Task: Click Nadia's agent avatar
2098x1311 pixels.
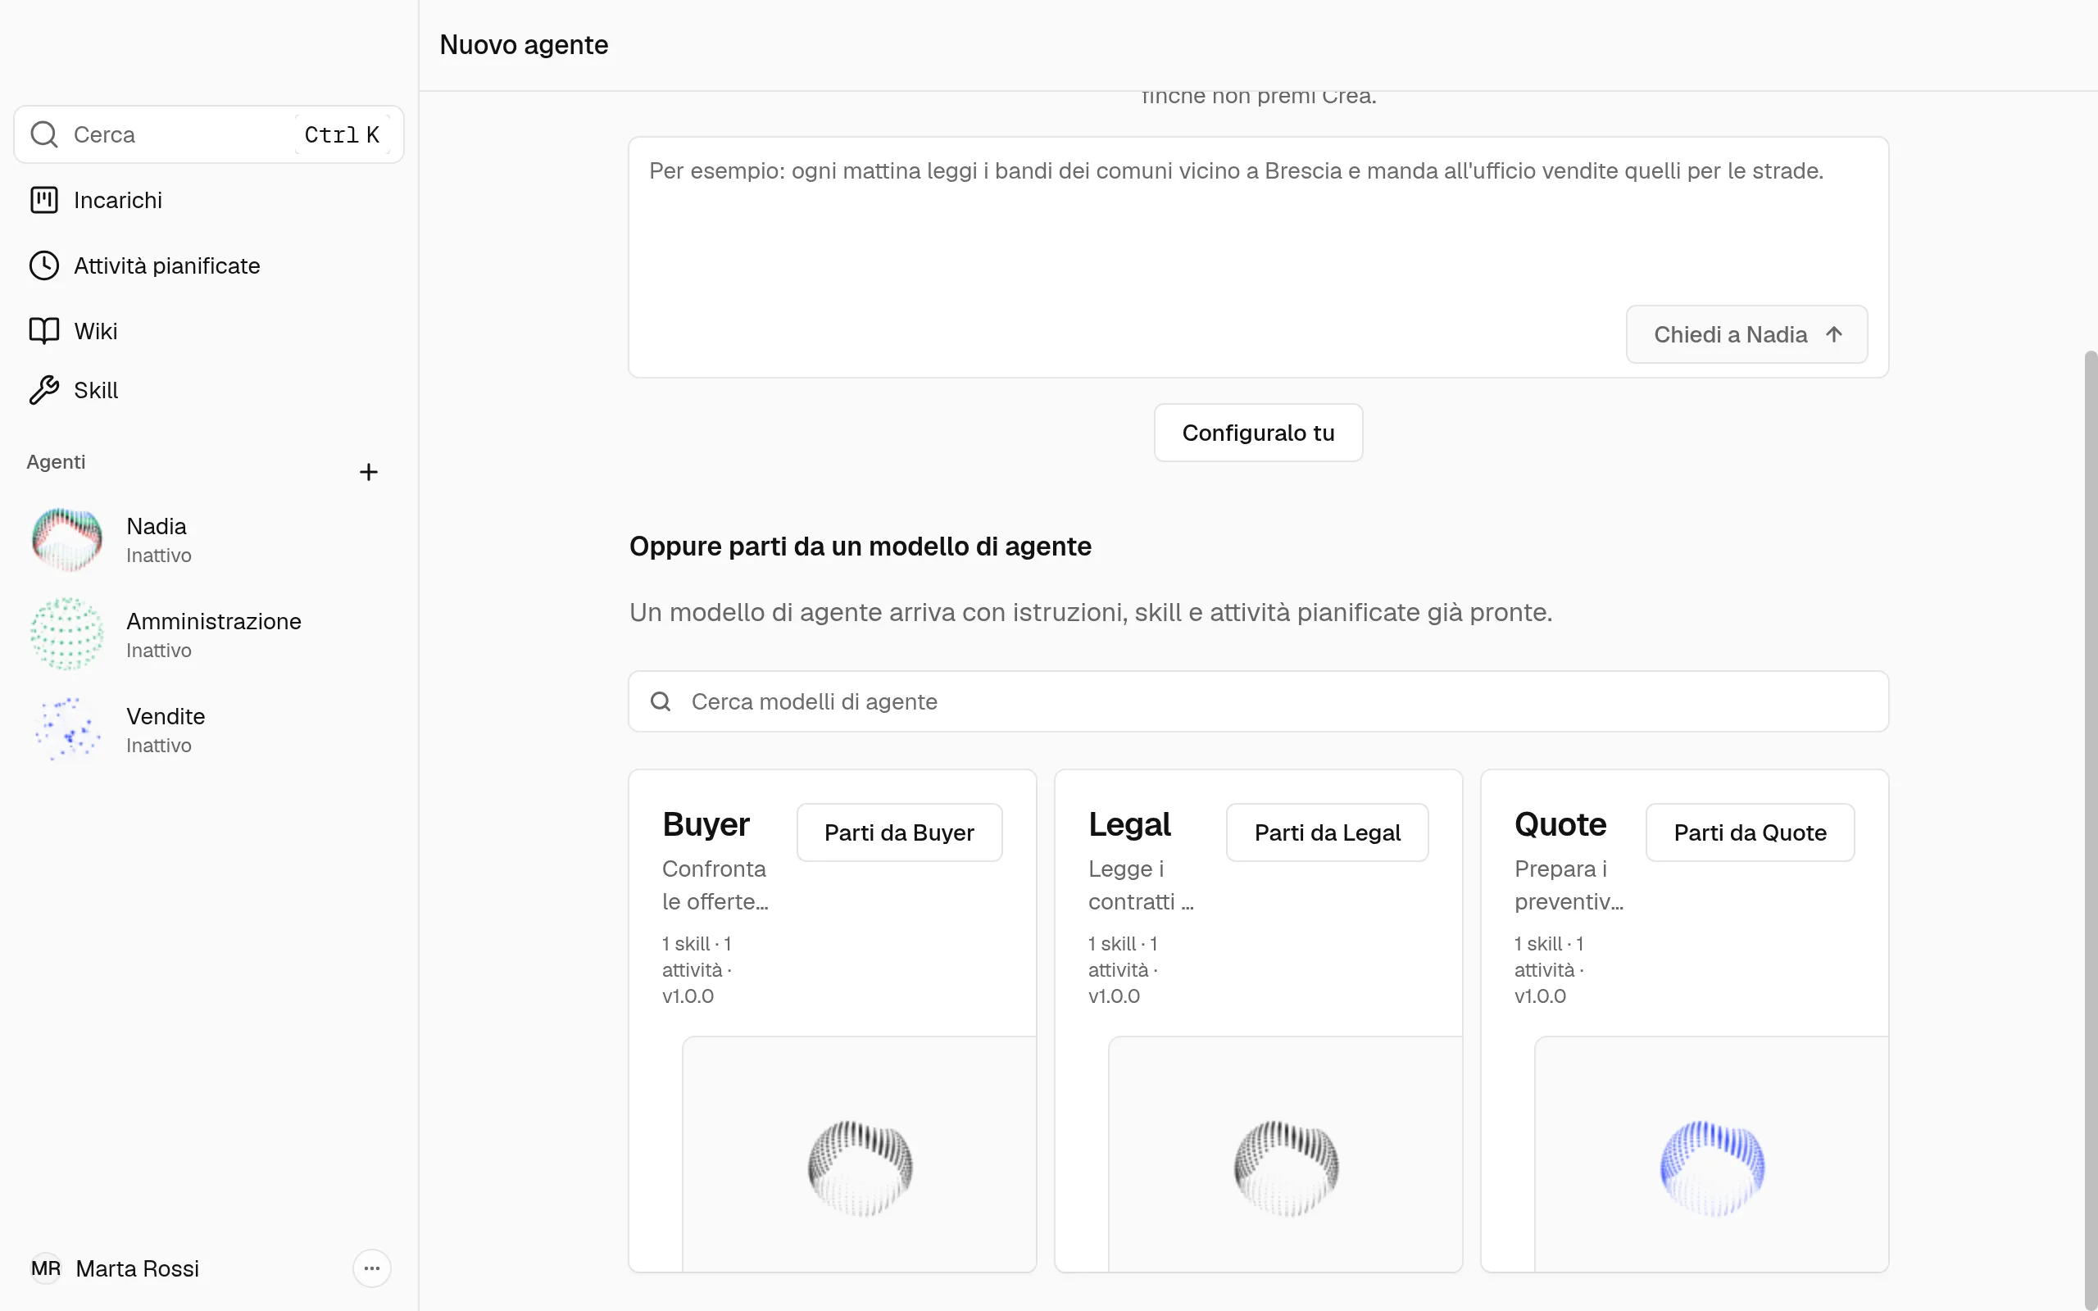Action: (66, 539)
